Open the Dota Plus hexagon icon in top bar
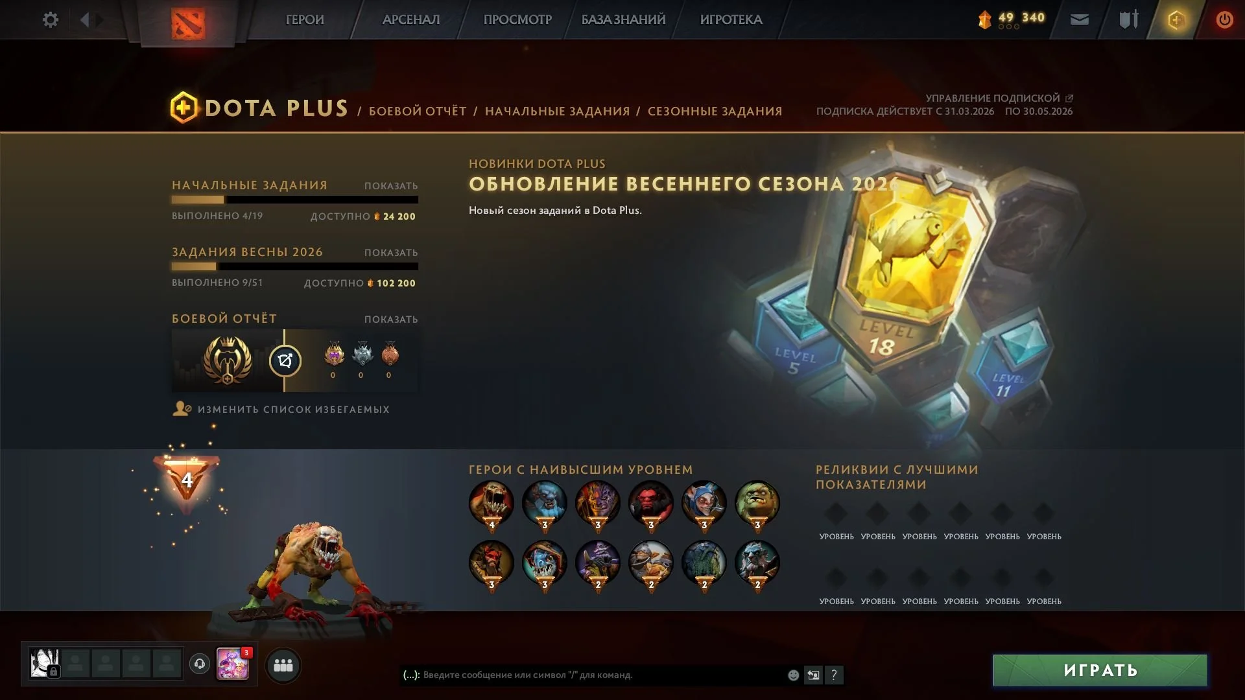 1176,20
